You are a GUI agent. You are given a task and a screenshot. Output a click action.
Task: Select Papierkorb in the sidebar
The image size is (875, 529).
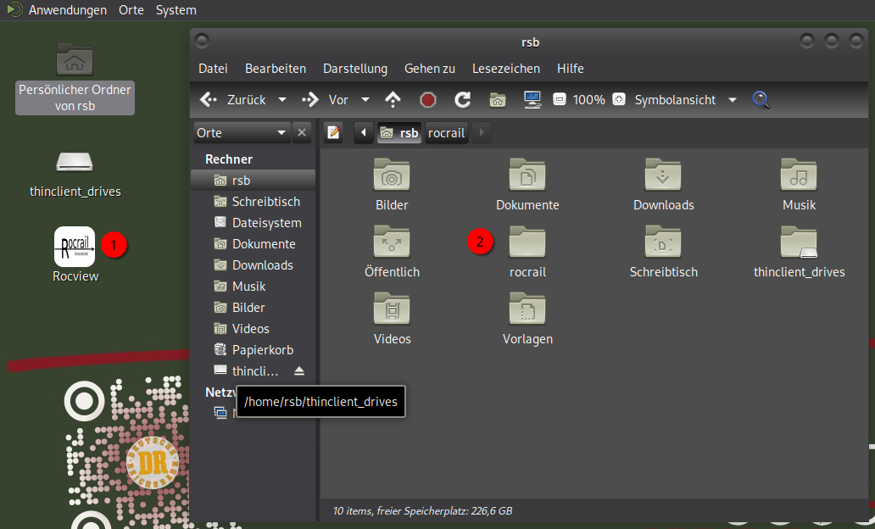pos(262,350)
